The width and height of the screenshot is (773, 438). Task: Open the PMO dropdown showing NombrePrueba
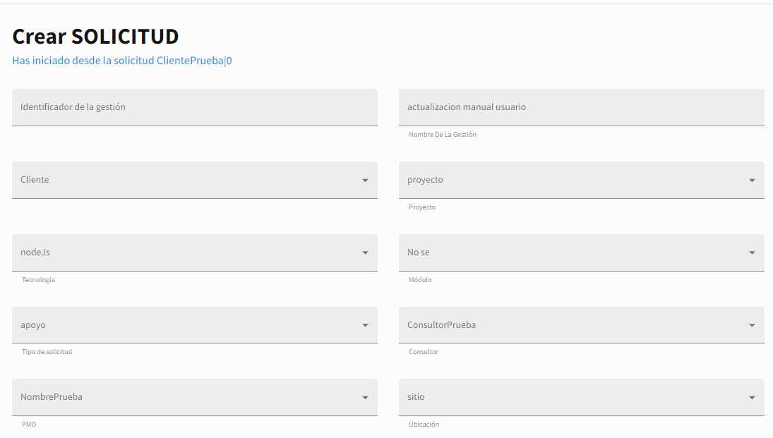195,397
